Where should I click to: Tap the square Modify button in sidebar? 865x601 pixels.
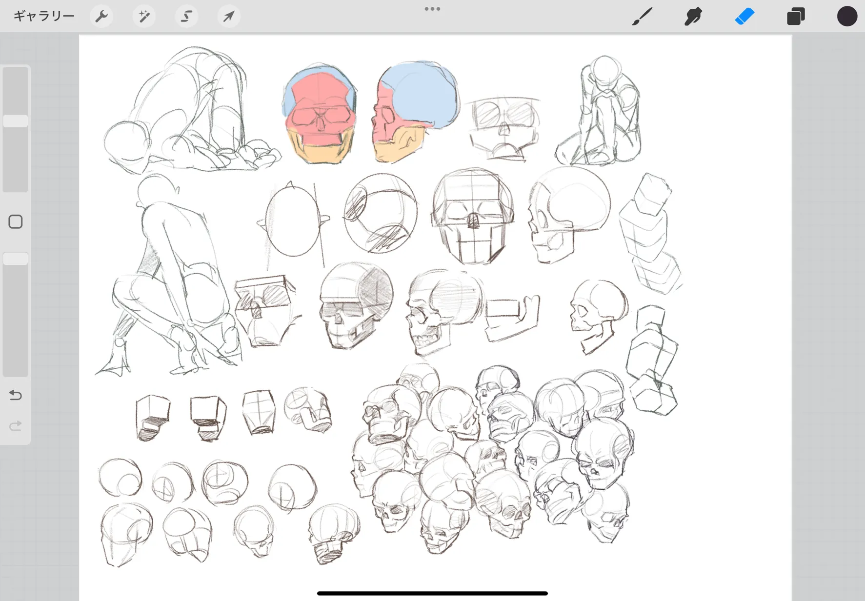[x=16, y=222]
